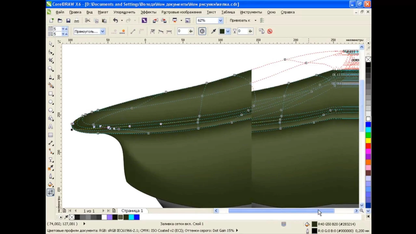
Task: Open the Прямоуголь... selection mode dropdown
Action: click(x=102, y=32)
